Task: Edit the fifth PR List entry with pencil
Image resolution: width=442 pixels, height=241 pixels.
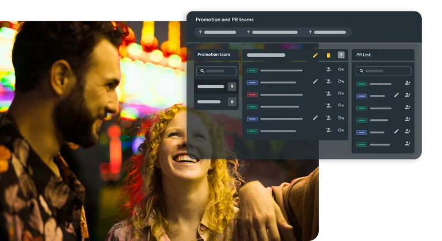Action: point(396,132)
